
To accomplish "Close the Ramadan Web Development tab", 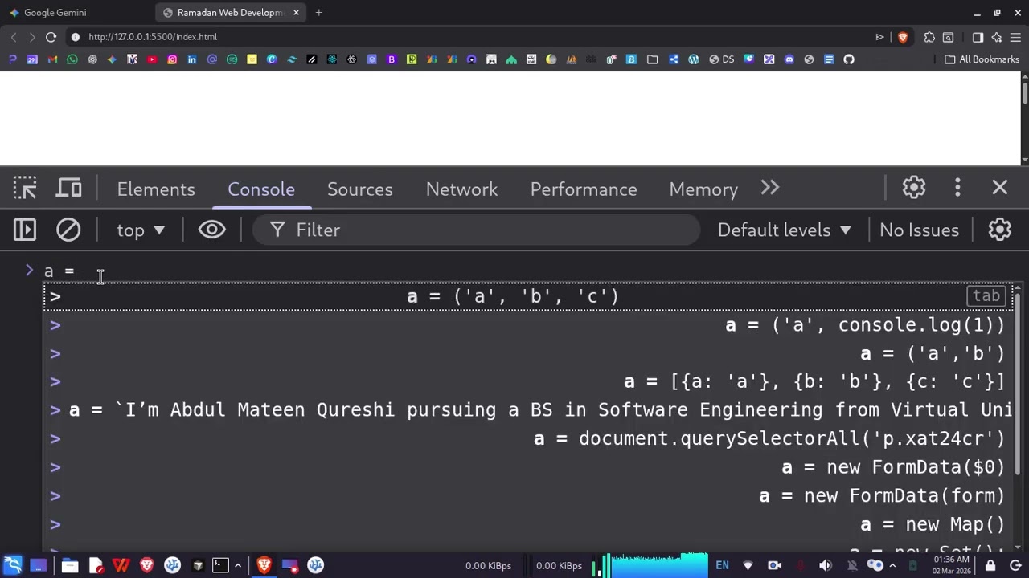I will [x=296, y=13].
